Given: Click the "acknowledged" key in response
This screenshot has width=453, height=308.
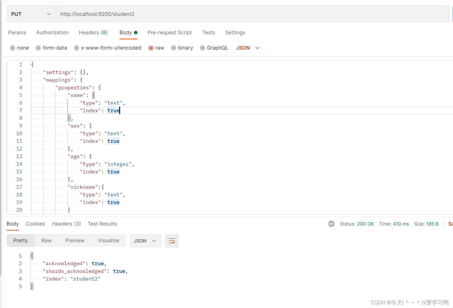Looking at the screenshot, I should coord(64,264).
